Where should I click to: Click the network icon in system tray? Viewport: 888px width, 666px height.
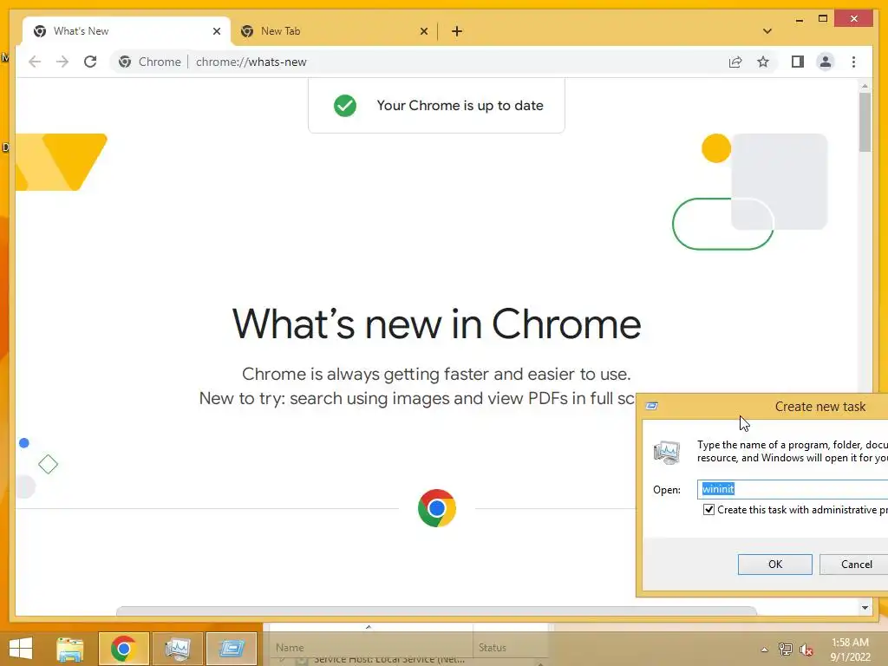[x=785, y=649]
